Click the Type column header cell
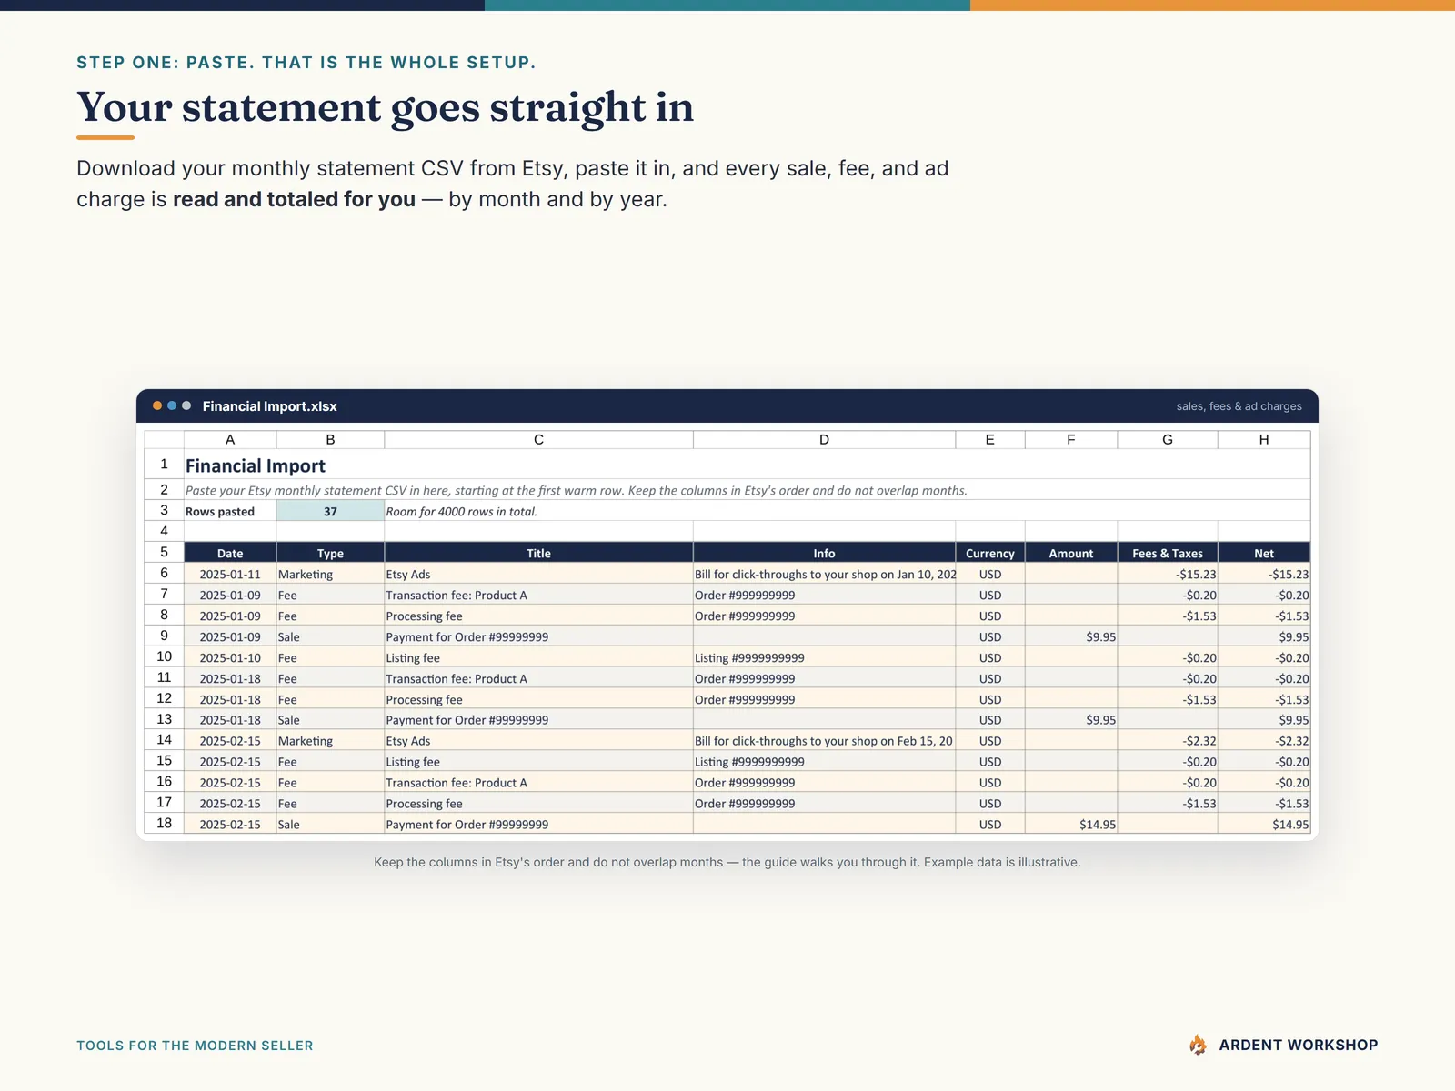The height and width of the screenshot is (1091, 1455). coord(330,553)
